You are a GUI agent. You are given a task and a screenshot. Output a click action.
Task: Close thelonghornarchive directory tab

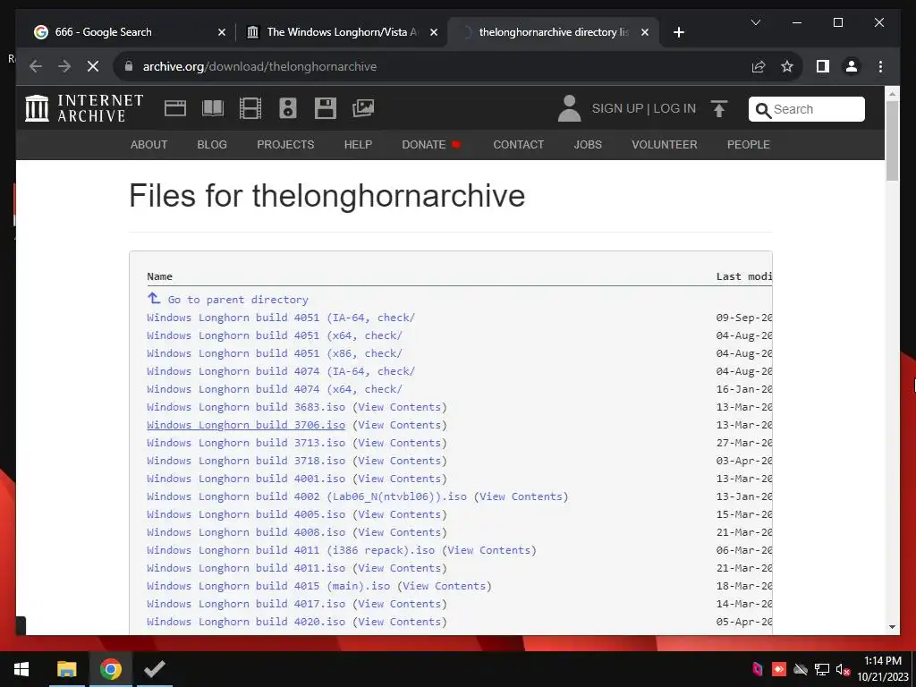pyautogui.click(x=645, y=33)
